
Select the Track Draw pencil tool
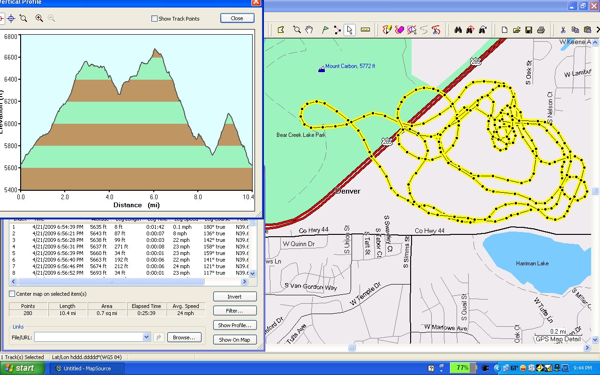click(x=387, y=30)
